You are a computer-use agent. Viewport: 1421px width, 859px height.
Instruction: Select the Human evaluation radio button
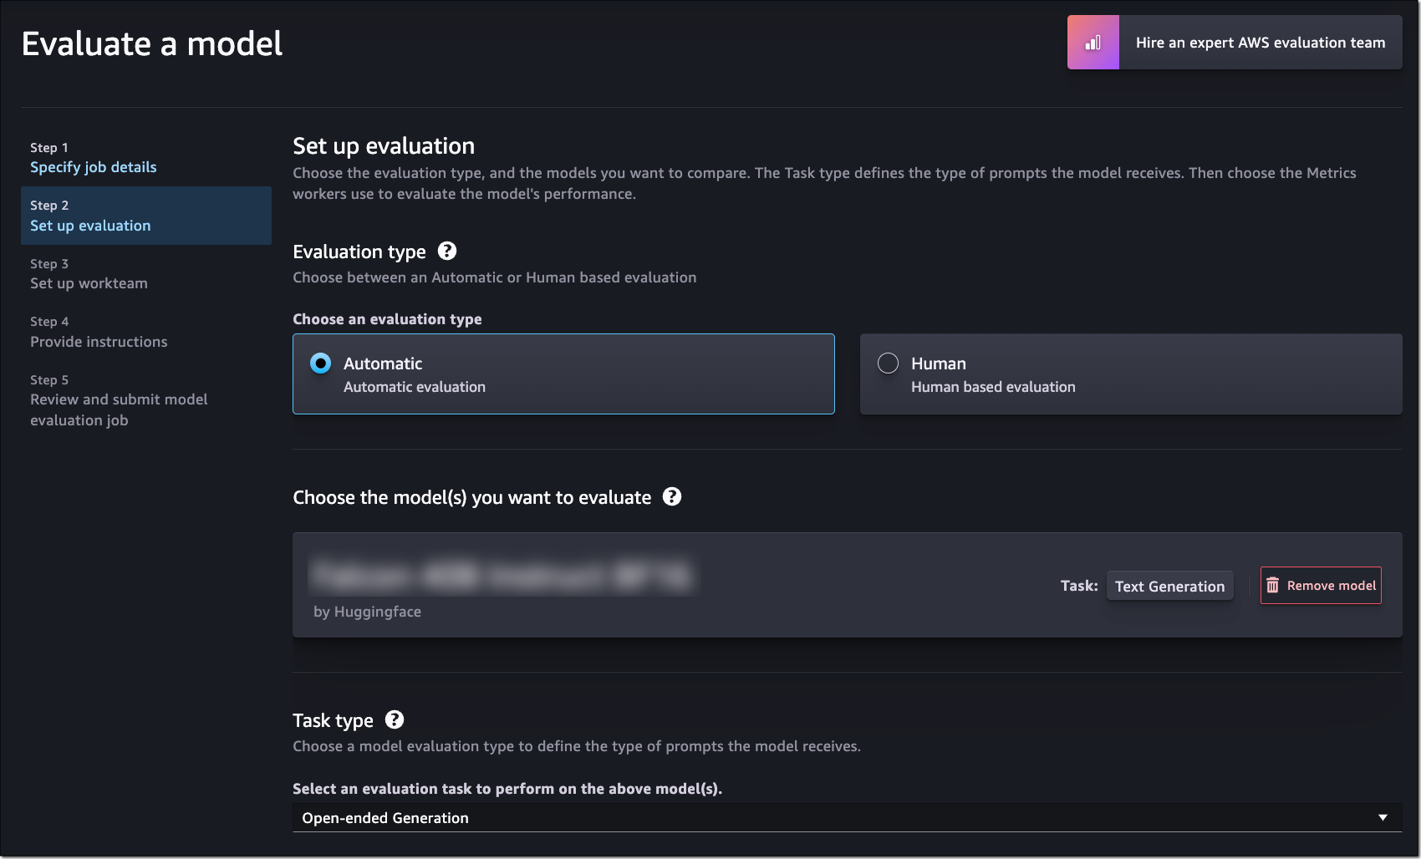click(888, 363)
